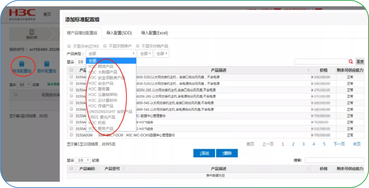Click 显示第1至10项结果，共995项 text
The height and width of the screenshot is (188, 369).
(91, 144)
